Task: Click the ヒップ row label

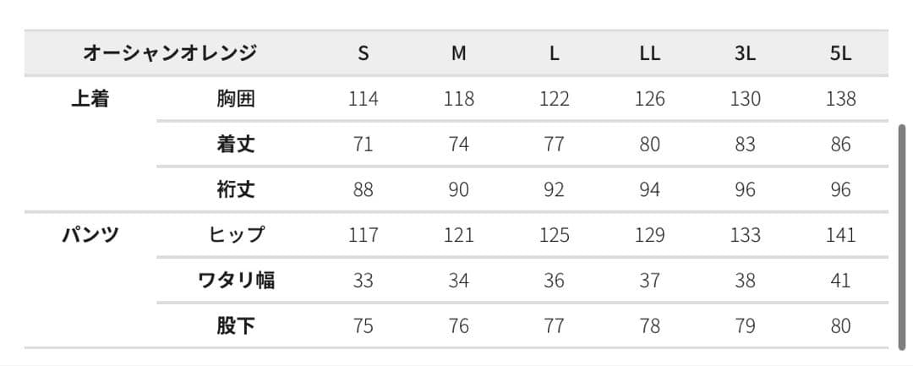Action: point(236,234)
